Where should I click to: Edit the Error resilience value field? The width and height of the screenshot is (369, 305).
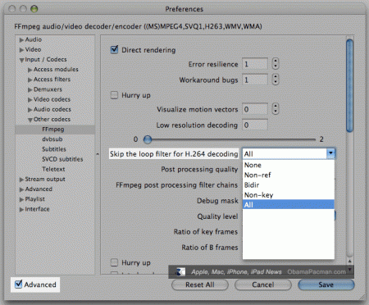click(x=255, y=64)
